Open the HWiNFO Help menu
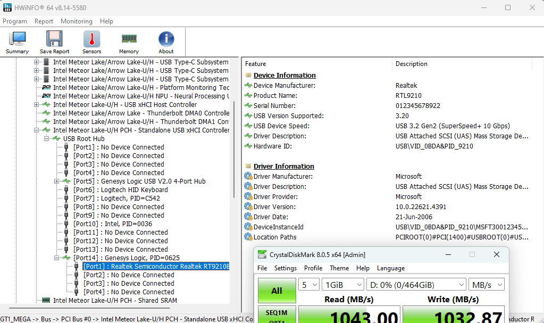Image resolution: width=544 pixels, height=323 pixels. pyautogui.click(x=106, y=21)
